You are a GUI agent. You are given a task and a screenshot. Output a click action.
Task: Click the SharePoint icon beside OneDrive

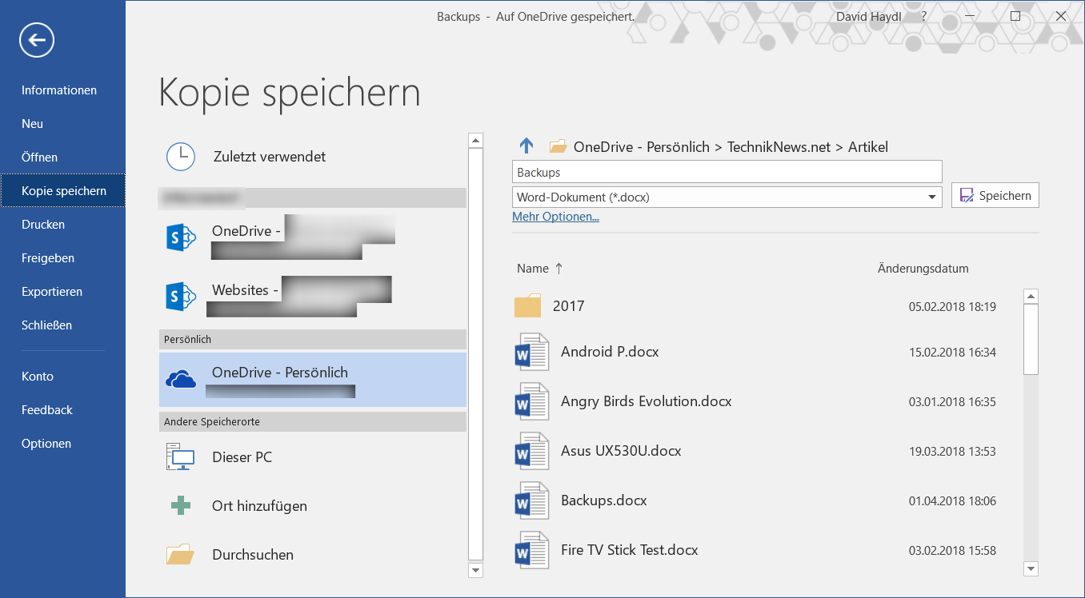[181, 238]
